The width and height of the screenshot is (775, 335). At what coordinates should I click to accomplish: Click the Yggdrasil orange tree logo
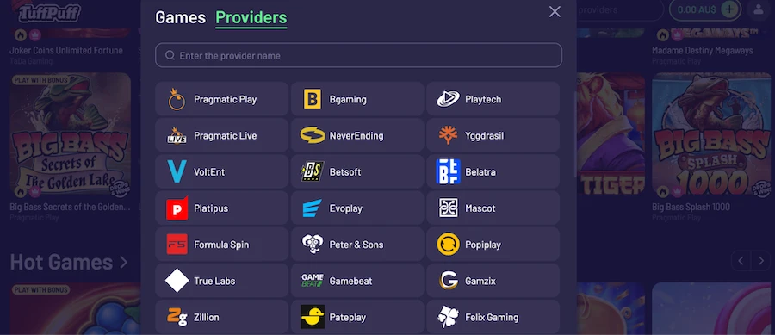[449, 135]
